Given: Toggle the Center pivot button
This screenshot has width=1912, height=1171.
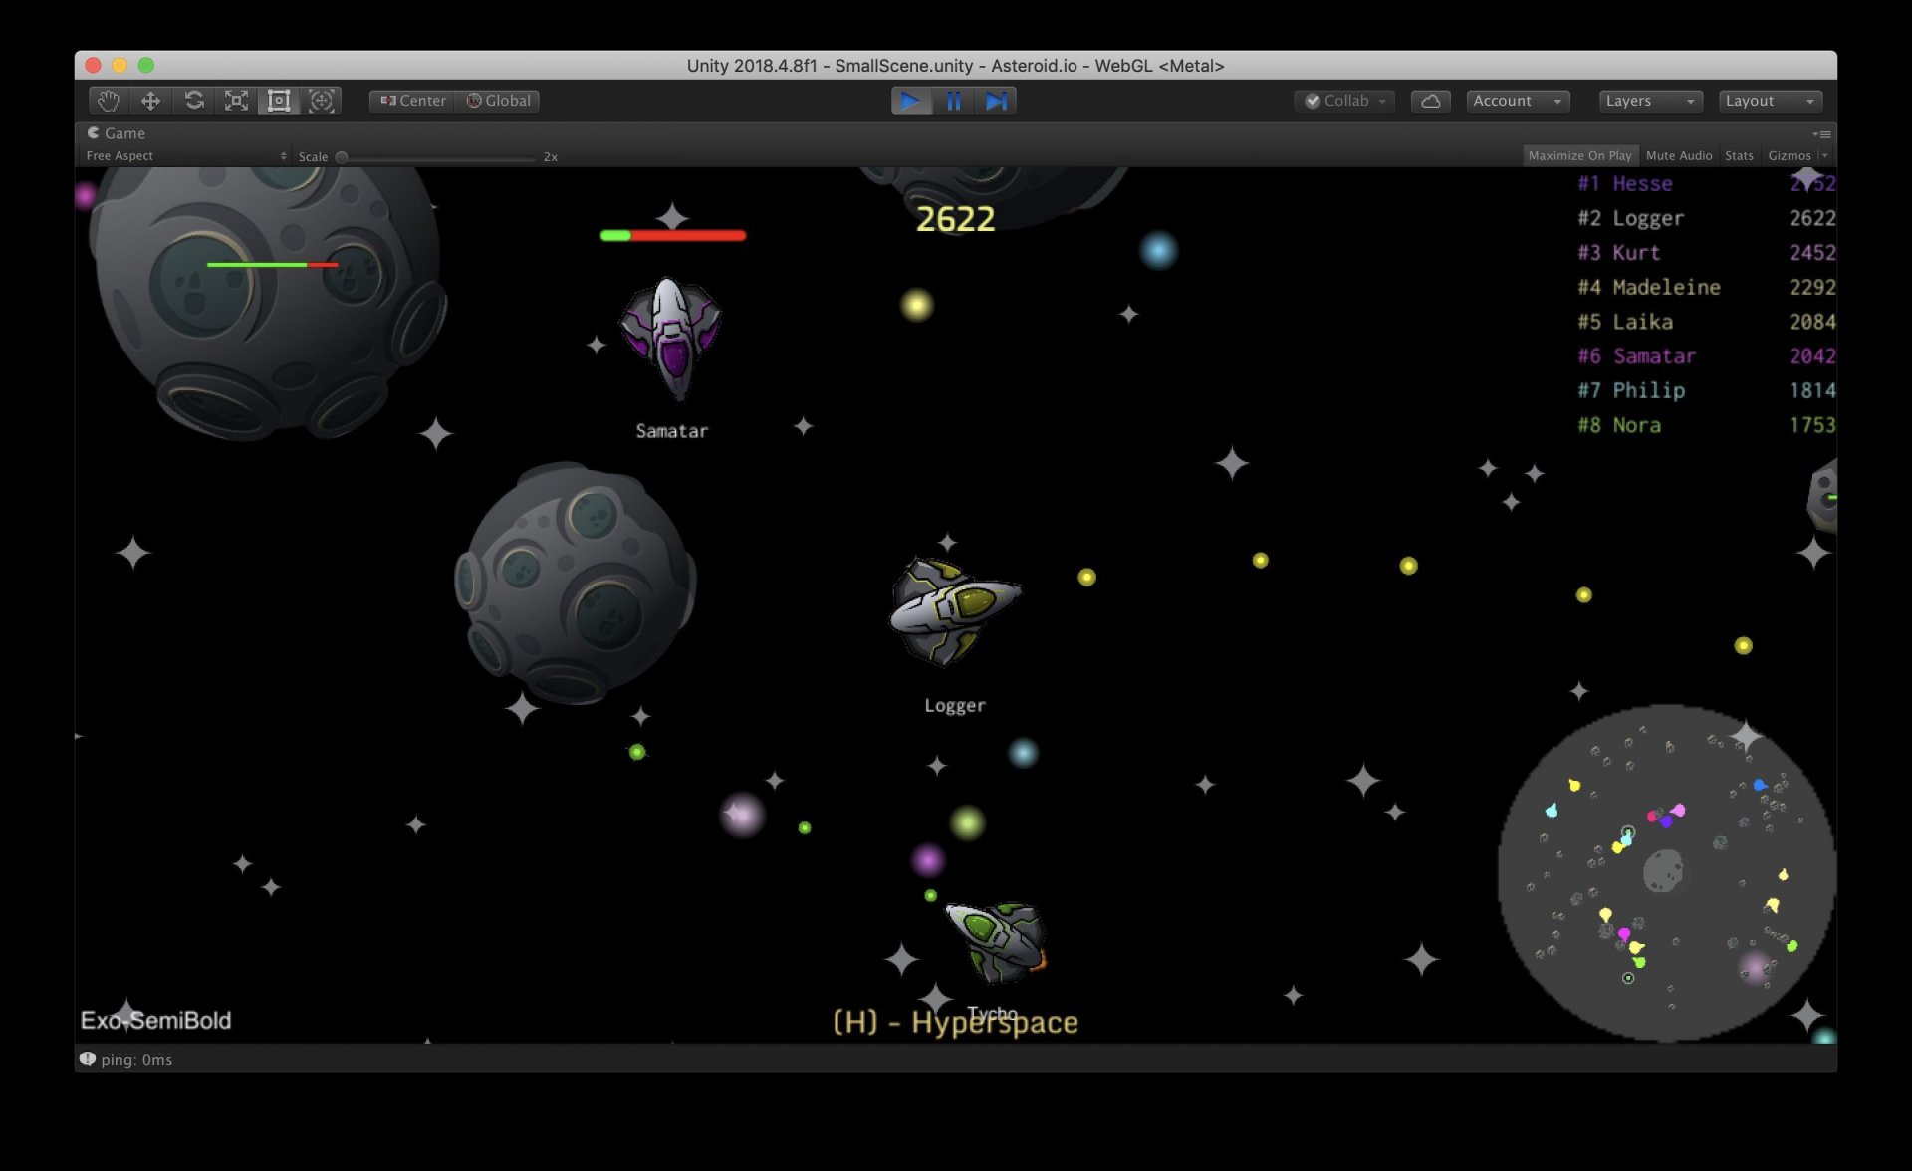Looking at the screenshot, I should 413,101.
